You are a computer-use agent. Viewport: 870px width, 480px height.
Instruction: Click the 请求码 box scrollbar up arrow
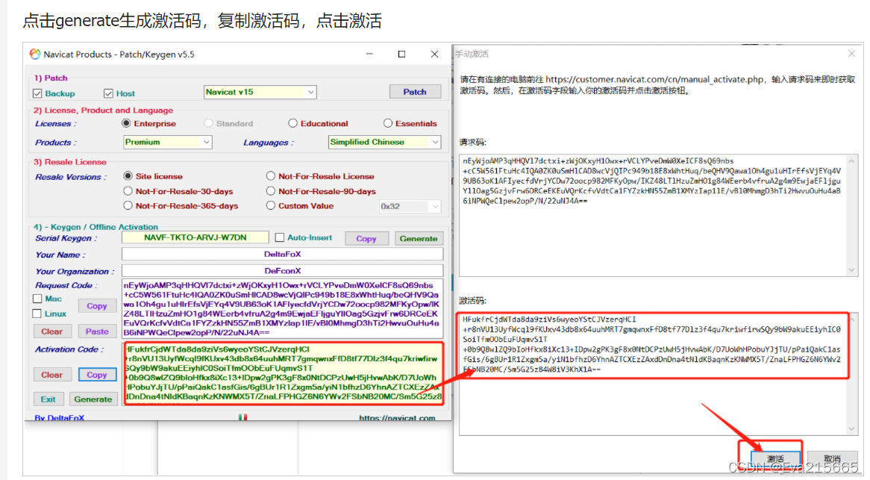point(851,161)
